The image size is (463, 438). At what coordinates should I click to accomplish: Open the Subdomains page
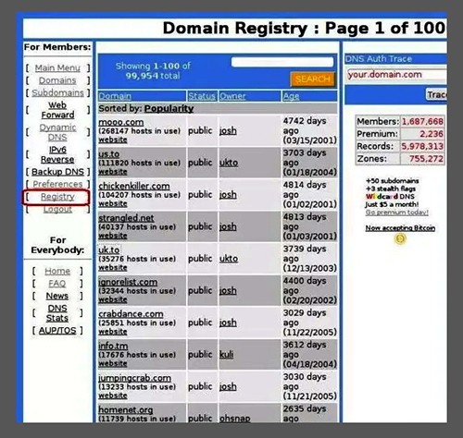click(57, 92)
